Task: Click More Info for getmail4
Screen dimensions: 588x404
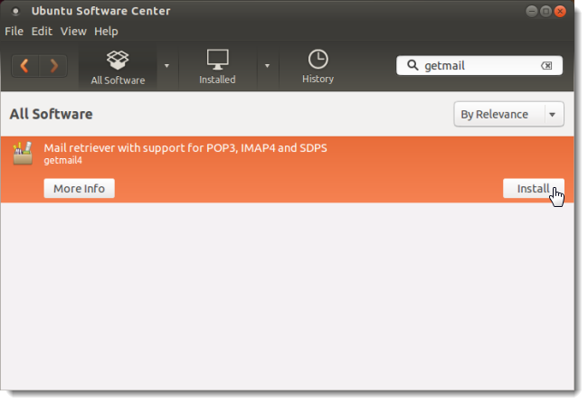Action: coord(79,188)
